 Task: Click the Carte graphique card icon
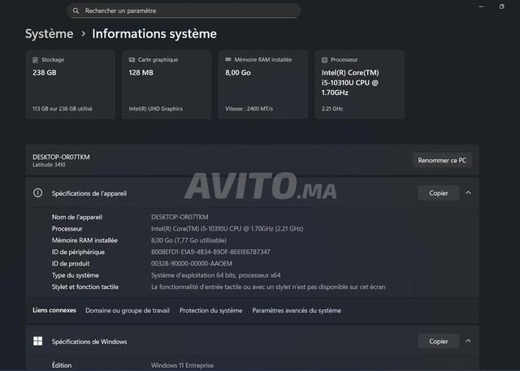pyautogui.click(x=132, y=60)
